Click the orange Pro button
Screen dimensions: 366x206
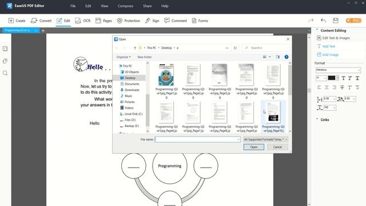pos(353,21)
